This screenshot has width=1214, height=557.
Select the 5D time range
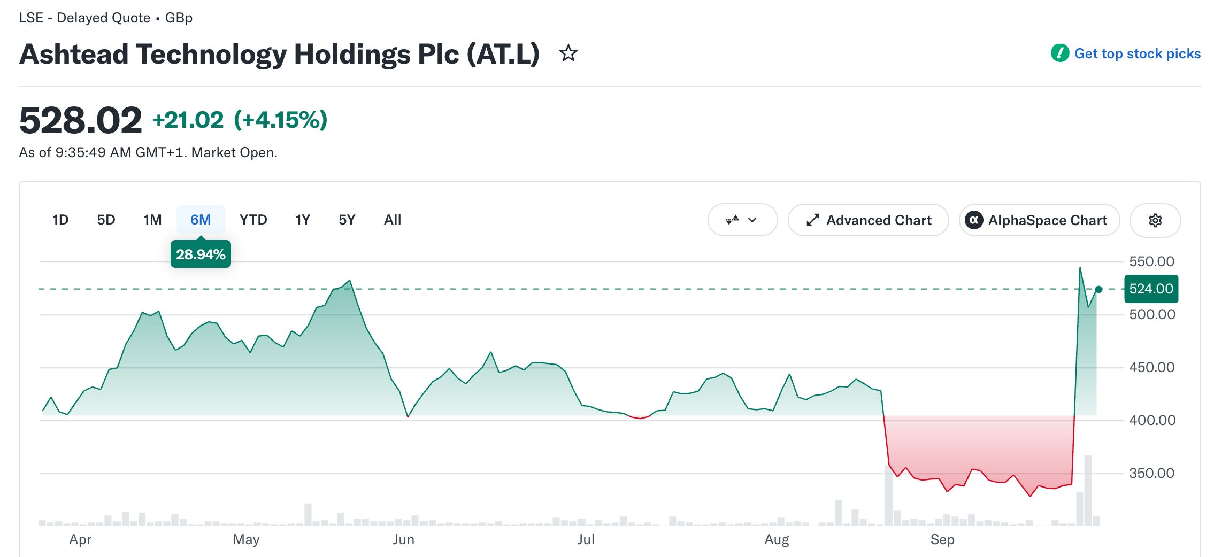pos(106,220)
